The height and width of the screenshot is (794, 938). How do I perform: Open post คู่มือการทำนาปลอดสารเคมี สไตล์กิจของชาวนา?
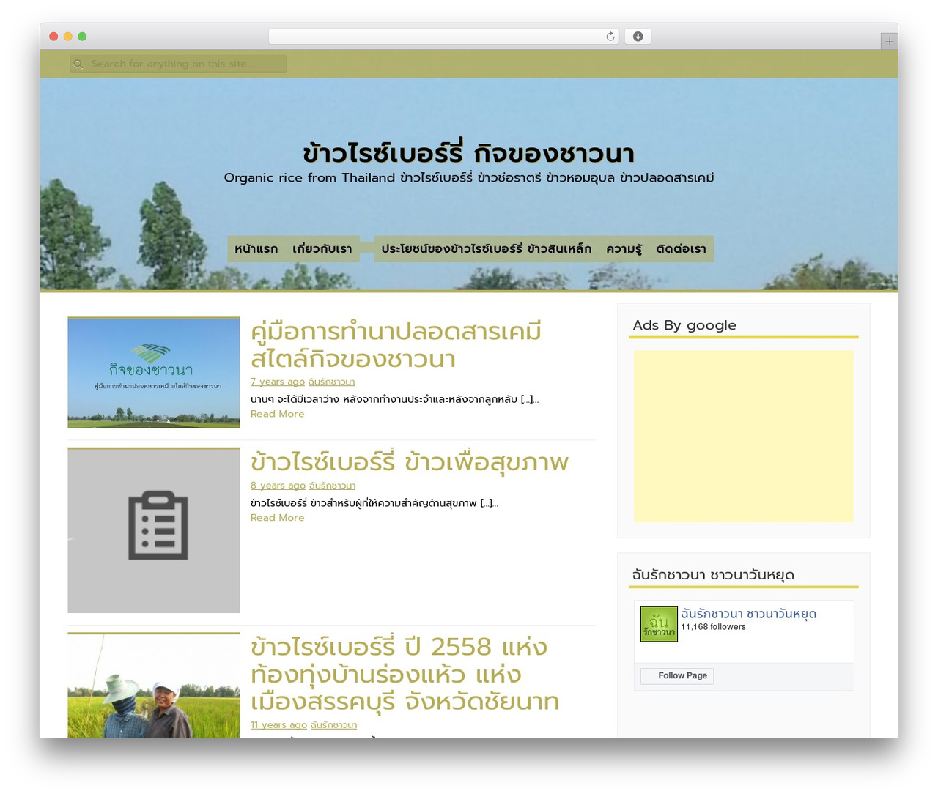pyautogui.click(x=396, y=345)
